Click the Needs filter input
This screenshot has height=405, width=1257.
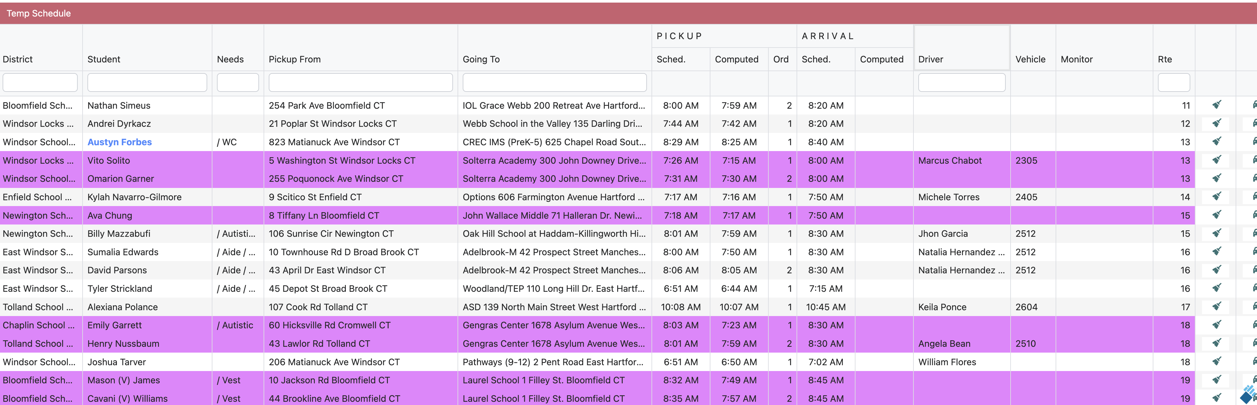pyautogui.click(x=238, y=82)
